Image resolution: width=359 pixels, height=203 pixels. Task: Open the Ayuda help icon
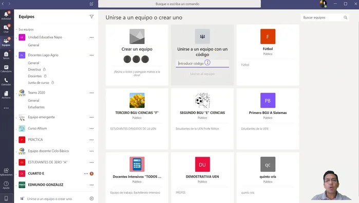6,185
